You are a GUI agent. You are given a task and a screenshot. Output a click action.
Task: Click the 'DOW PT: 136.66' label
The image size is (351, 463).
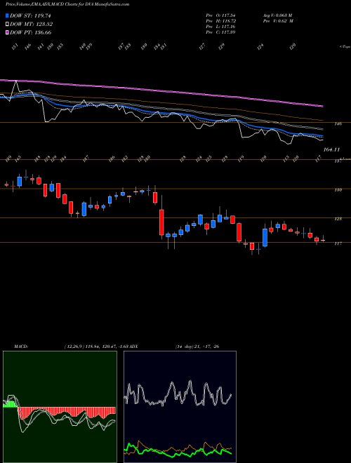click(30, 32)
